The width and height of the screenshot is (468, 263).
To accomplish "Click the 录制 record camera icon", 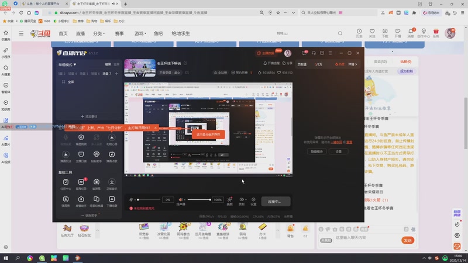I will click(242, 199).
